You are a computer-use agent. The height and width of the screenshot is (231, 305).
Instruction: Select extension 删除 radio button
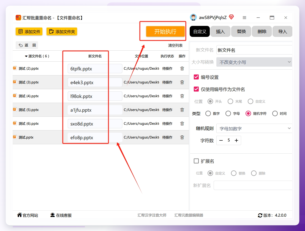point(254,173)
